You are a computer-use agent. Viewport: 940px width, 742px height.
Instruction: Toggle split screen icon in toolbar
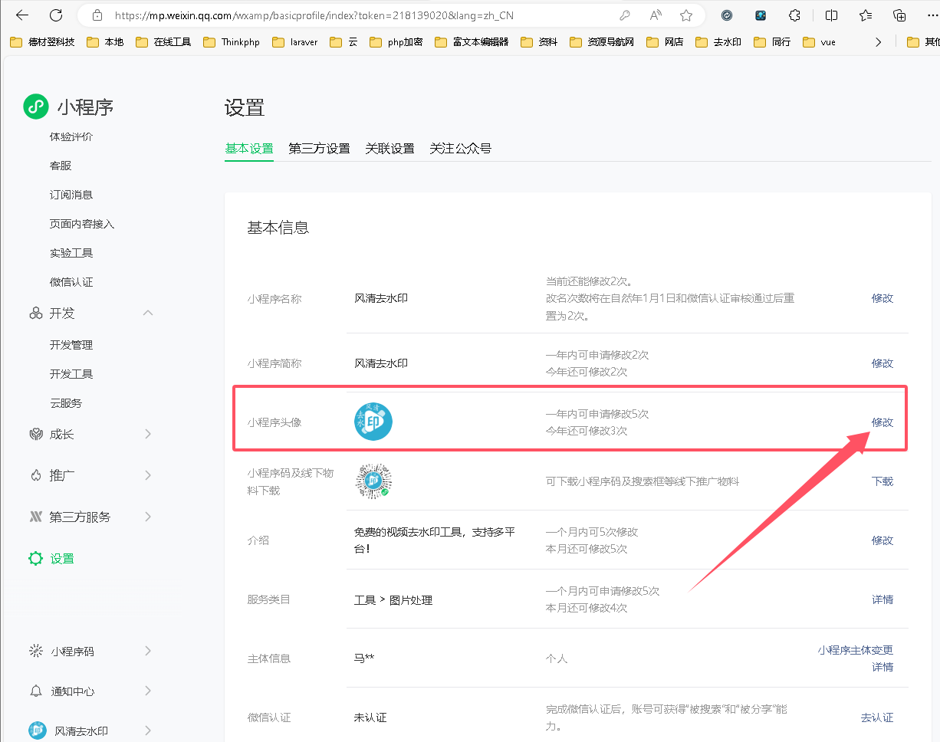[x=831, y=15]
